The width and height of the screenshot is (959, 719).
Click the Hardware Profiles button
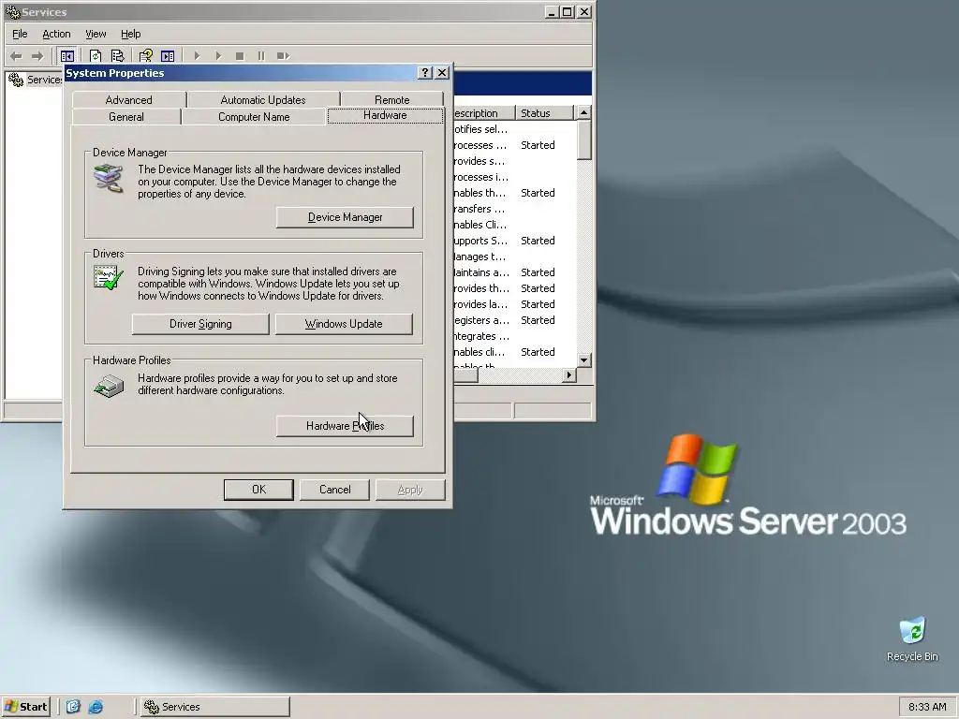[345, 426]
